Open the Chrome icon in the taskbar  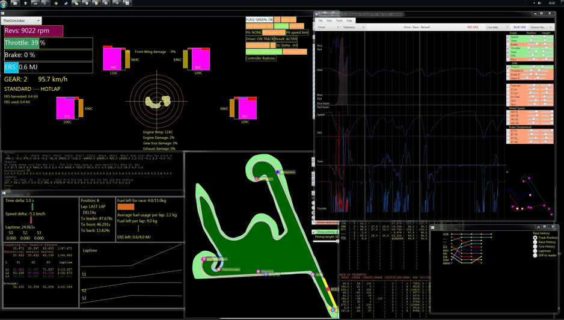[x=56, y=4]
